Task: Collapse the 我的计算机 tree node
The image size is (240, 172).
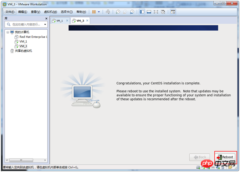Action: [8, 32]
